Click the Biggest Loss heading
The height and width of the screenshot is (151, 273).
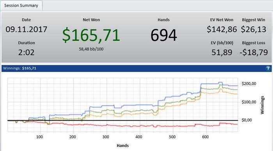(x=253, y=43)
